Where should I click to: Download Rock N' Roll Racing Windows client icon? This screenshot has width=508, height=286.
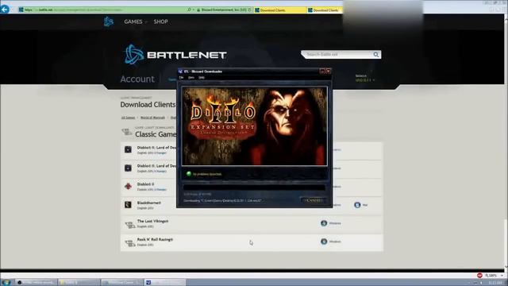click(324, 242)
